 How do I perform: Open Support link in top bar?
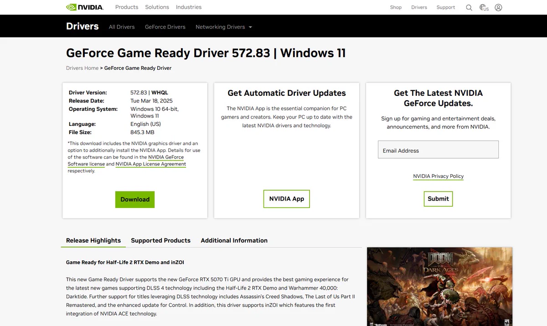click(446, 7)
